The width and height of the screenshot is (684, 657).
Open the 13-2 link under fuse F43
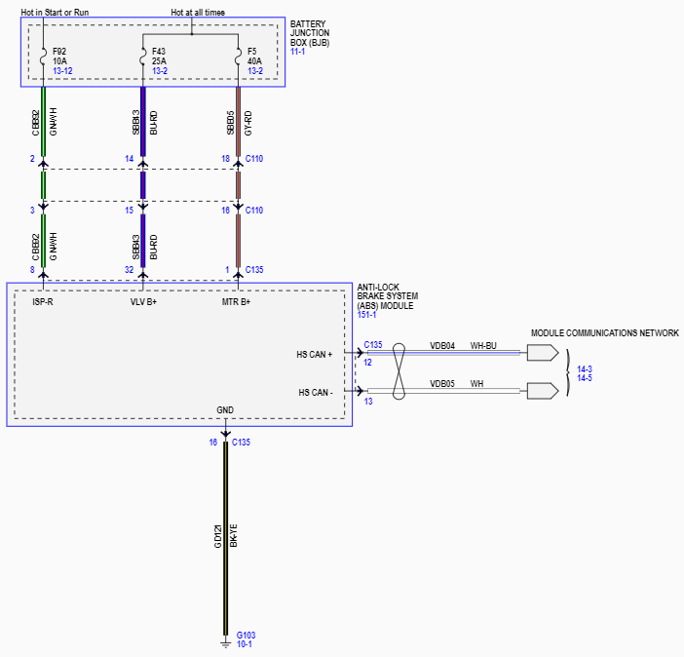pyautogui.click(x=160, y=71)
